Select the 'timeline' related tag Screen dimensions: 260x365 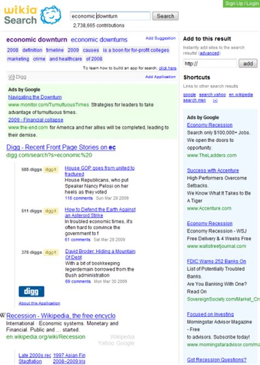[x=55, y=50]
